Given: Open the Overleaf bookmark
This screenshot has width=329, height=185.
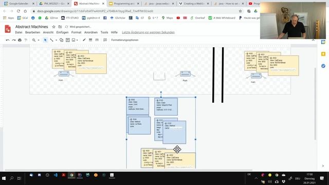Looking at the screenshot, I should [x=197, y=18].
